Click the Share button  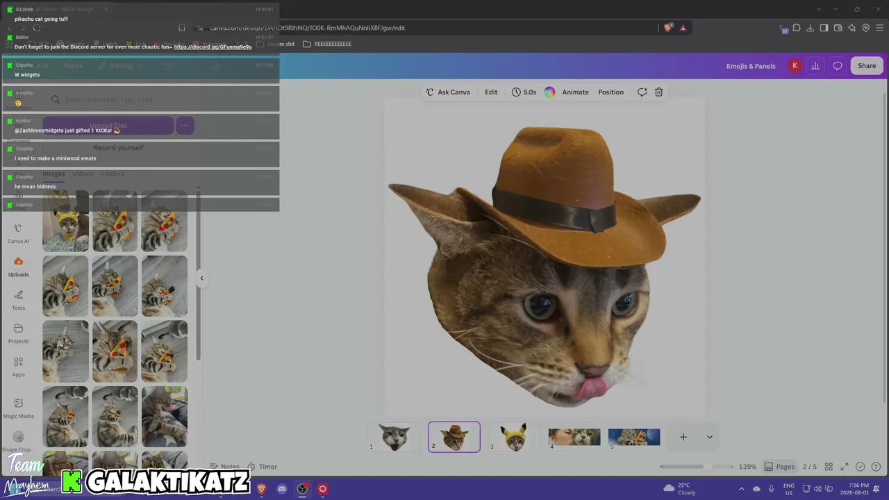pos(867,66)
